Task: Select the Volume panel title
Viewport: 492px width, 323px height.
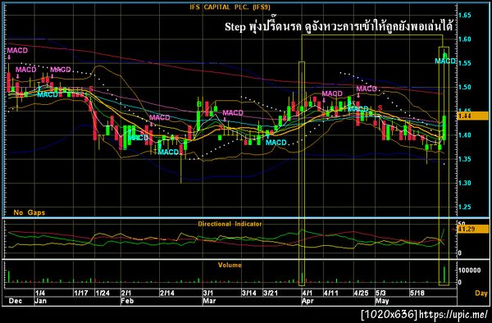Action: tap(230, 265)
